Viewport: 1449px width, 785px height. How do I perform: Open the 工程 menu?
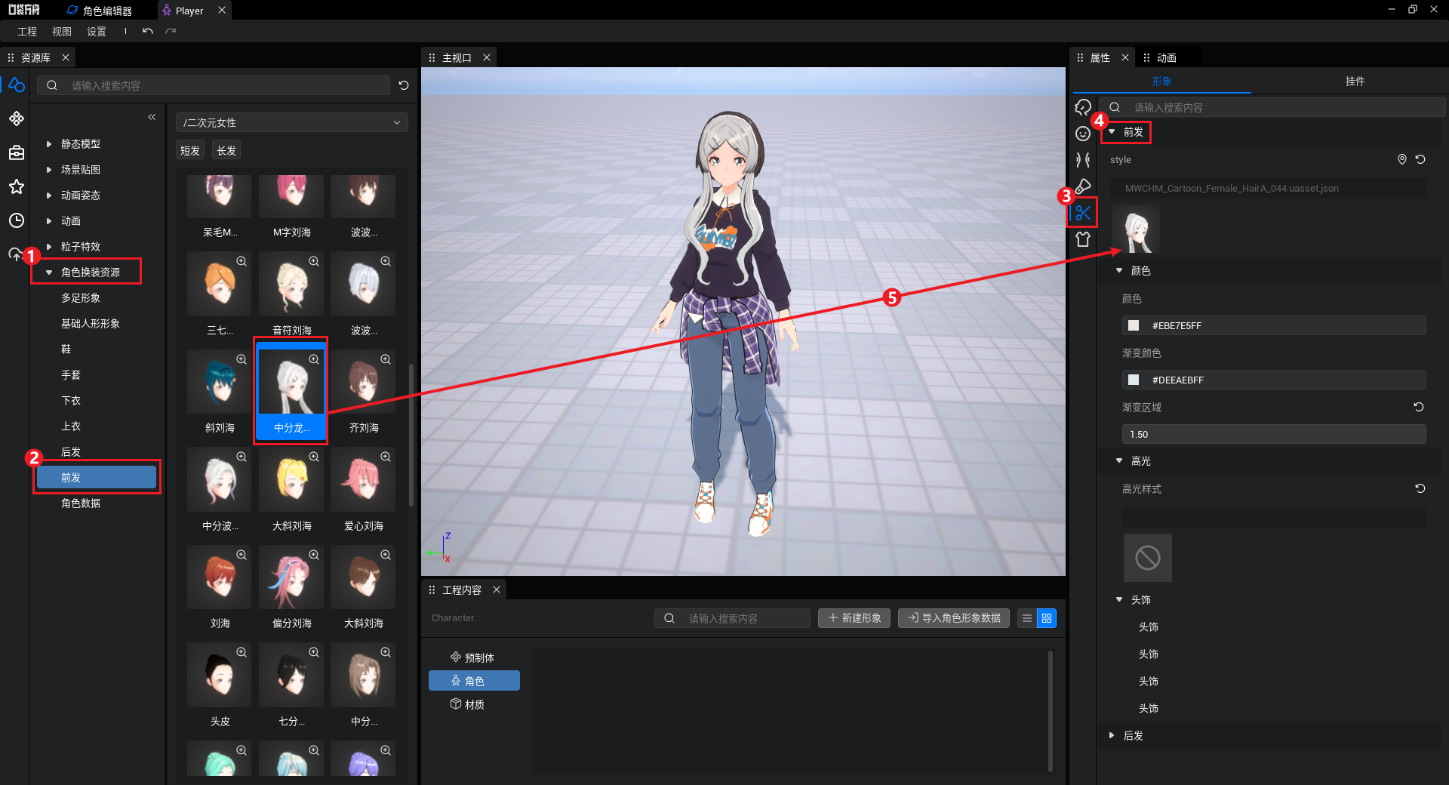point(27,31)
